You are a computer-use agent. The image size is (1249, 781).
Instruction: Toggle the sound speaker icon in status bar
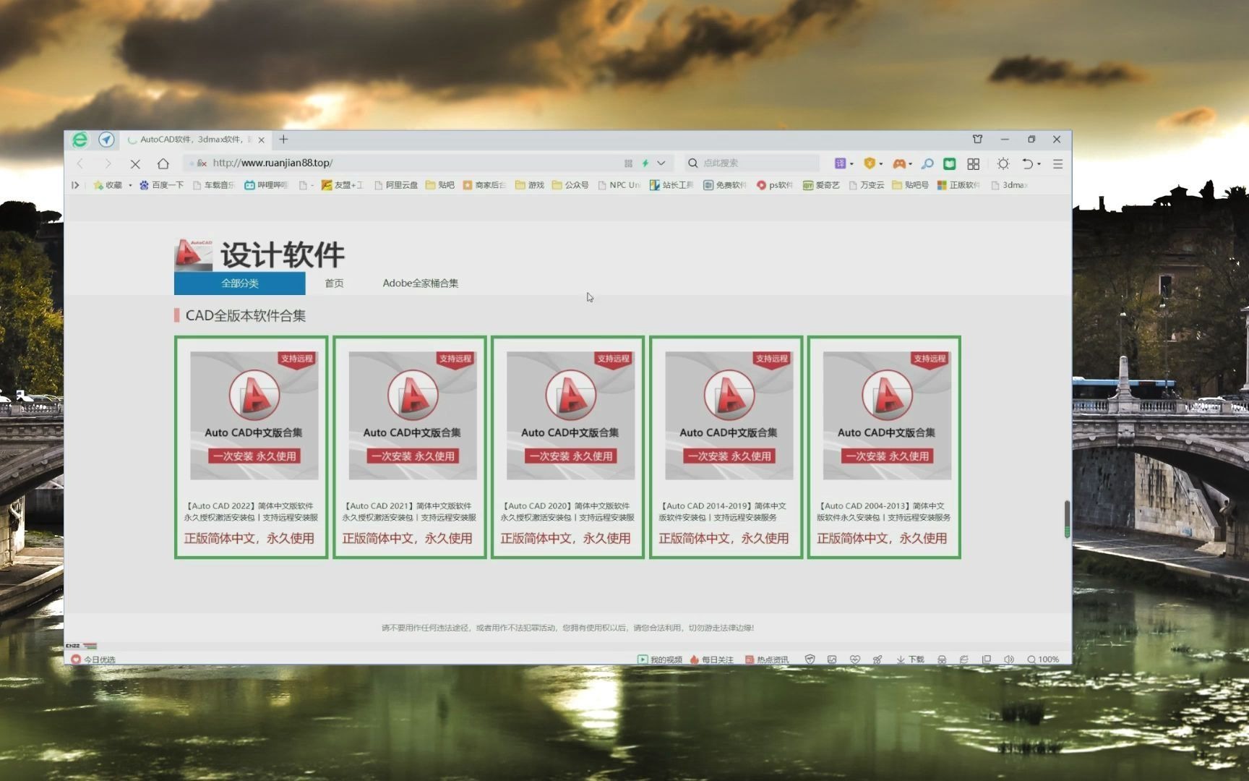1010,660
